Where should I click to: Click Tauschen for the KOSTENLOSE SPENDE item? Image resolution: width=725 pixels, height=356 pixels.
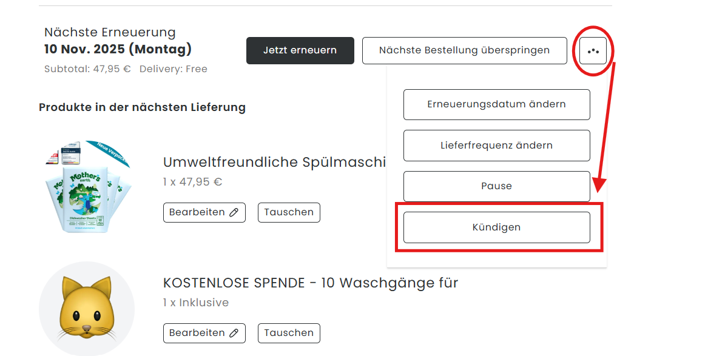pos(289,333)
